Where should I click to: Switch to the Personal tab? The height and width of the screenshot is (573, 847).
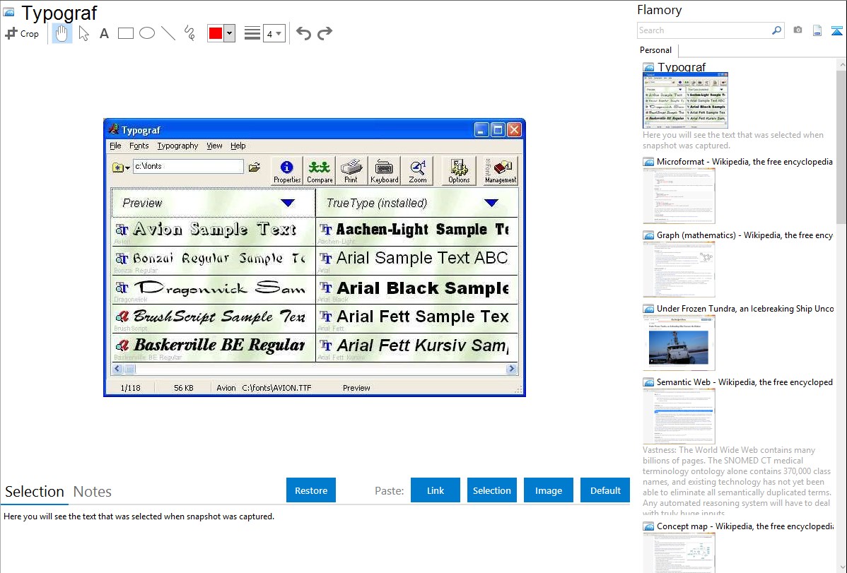point(655,49)
